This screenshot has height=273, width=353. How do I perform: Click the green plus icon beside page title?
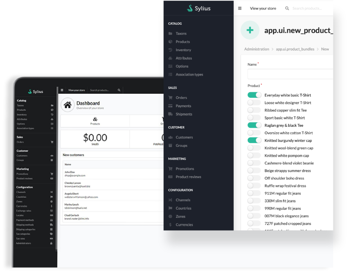tap(250, 30)
